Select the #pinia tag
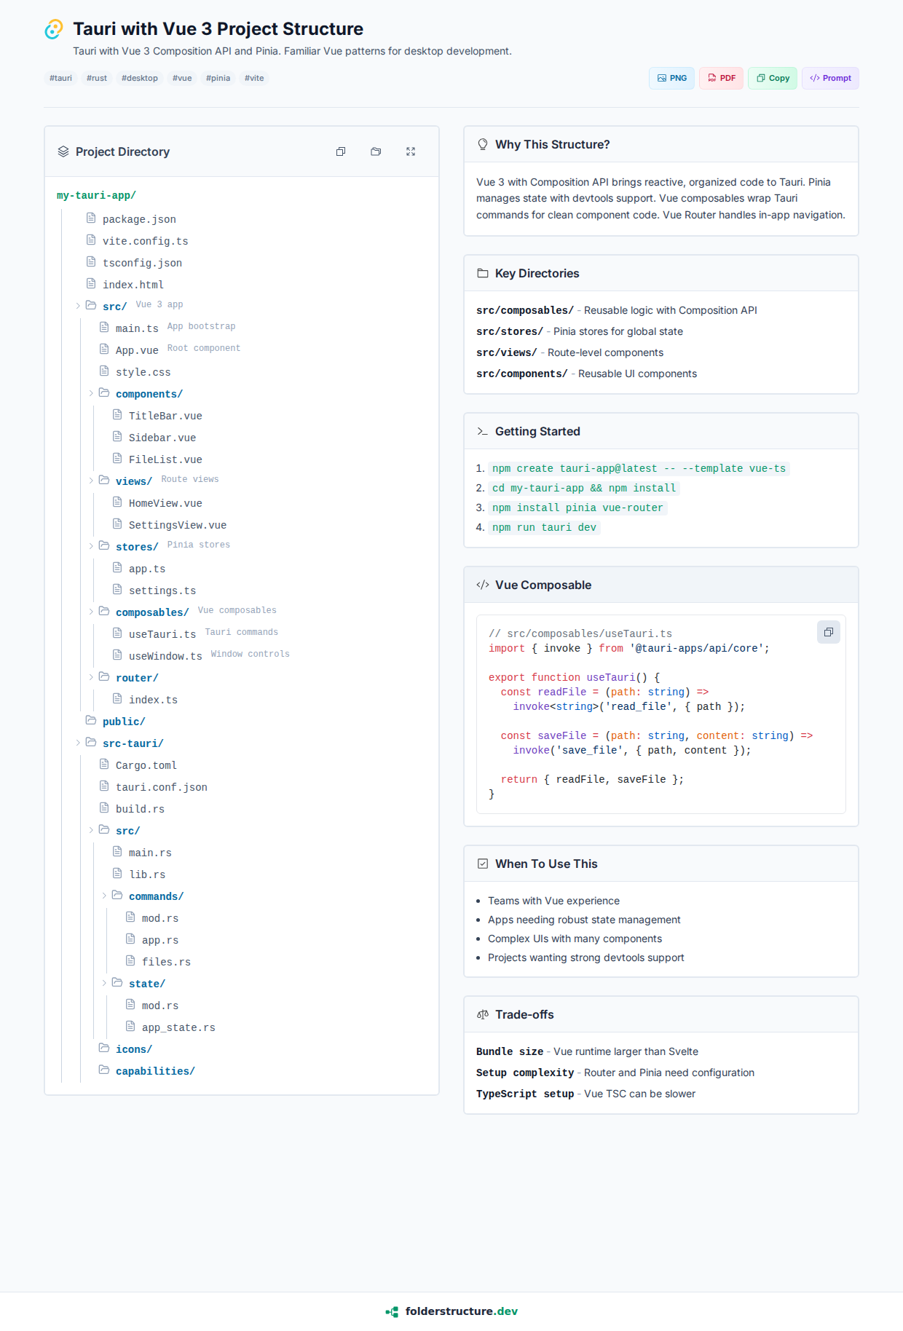 [x=218, y=78]
